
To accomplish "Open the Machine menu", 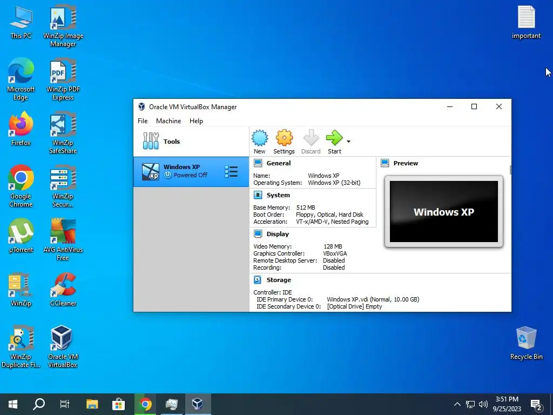I will (168, 121).
